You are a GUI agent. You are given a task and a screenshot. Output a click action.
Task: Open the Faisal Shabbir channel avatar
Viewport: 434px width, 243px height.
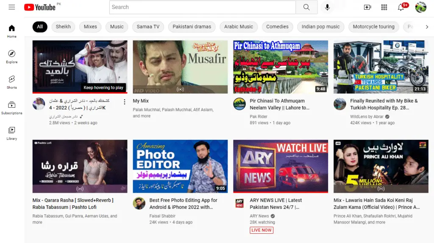[139, 204]
